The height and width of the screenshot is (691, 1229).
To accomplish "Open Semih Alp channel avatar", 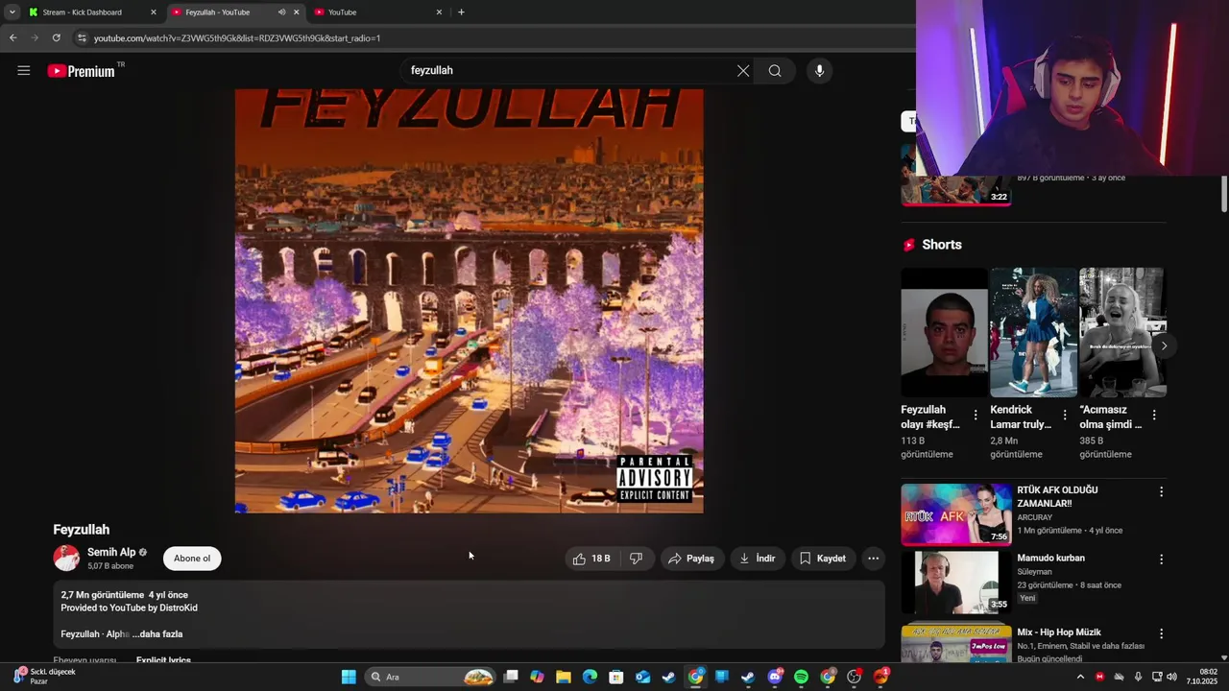I will click(66, 558).
